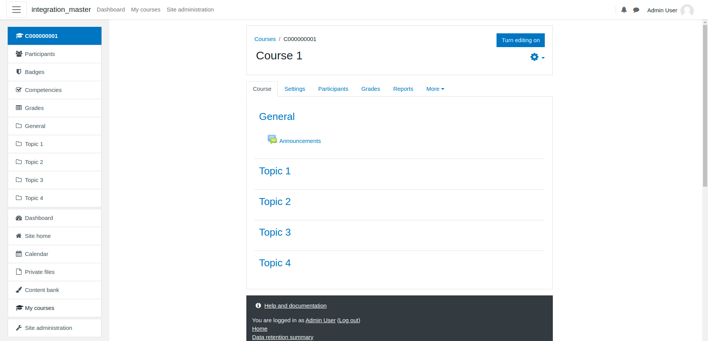Click the Topic 4 folder icon in sidebar
Image resolution: width=708 pixels, height=341 pixels.
click(19, 198)
